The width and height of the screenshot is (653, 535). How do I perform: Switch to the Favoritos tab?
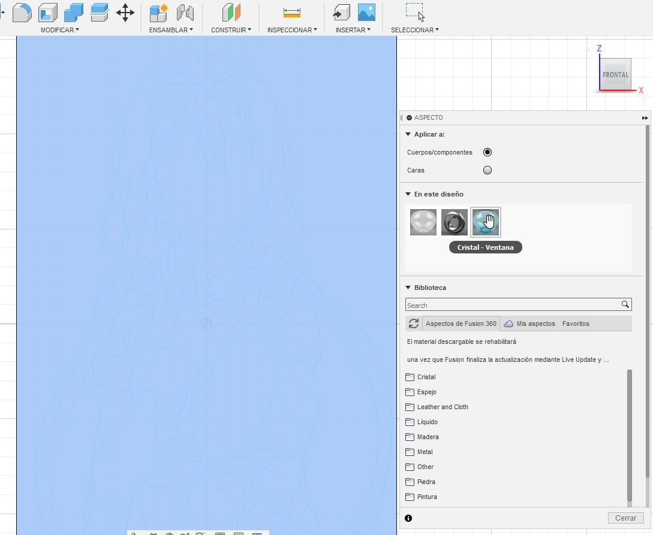(576, 324)
